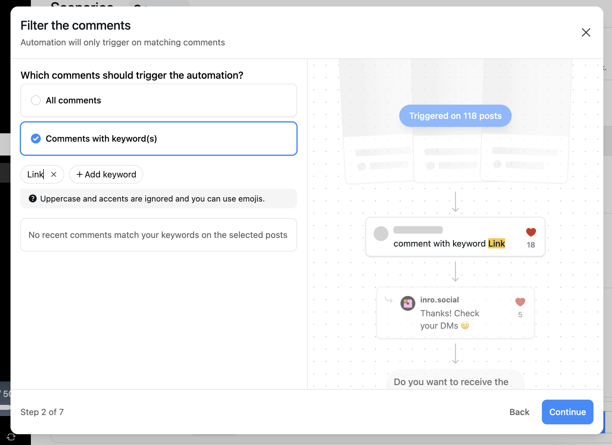Add a new keyword with + Add keyword
Image resolution: width=612 pixels, height=445 pixels.
tap(106, 174)
